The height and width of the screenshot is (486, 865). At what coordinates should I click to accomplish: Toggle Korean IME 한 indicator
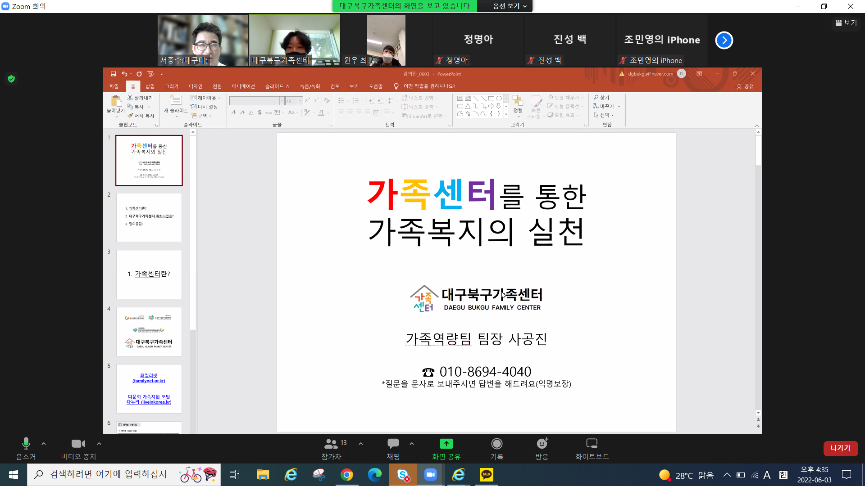tap(783, 475)
